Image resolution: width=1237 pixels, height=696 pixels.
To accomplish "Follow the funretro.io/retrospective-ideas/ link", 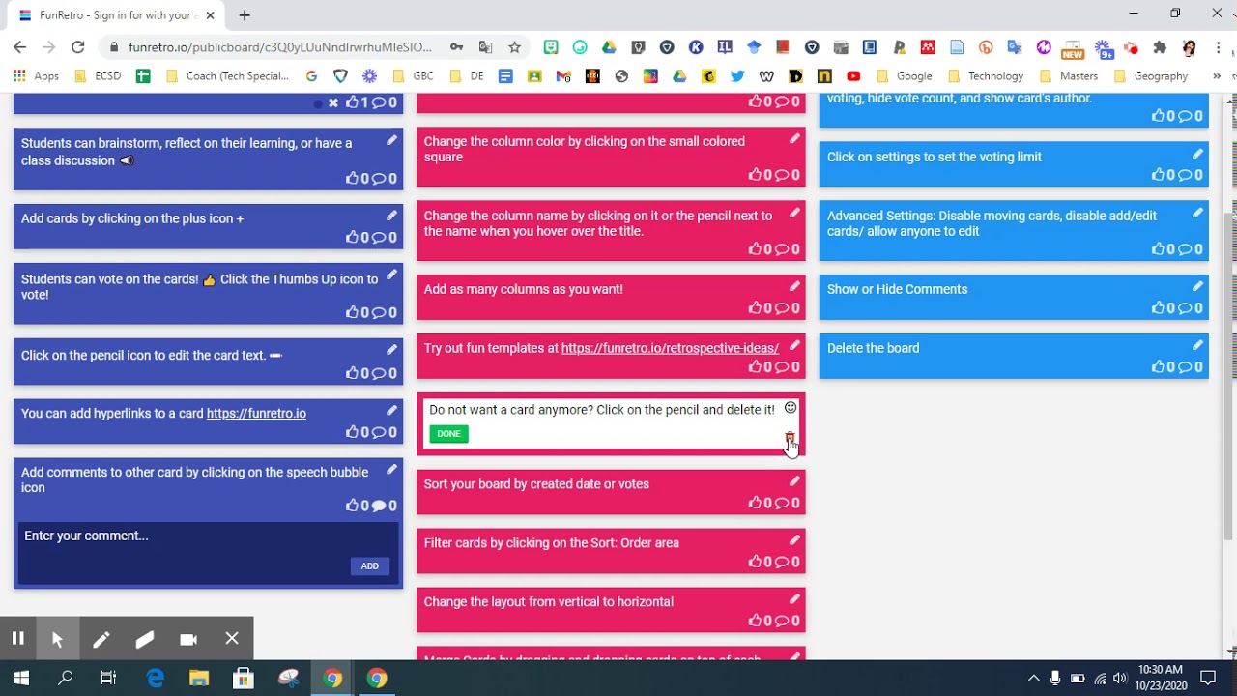I will pyautogui.click(x=670, y=348).
